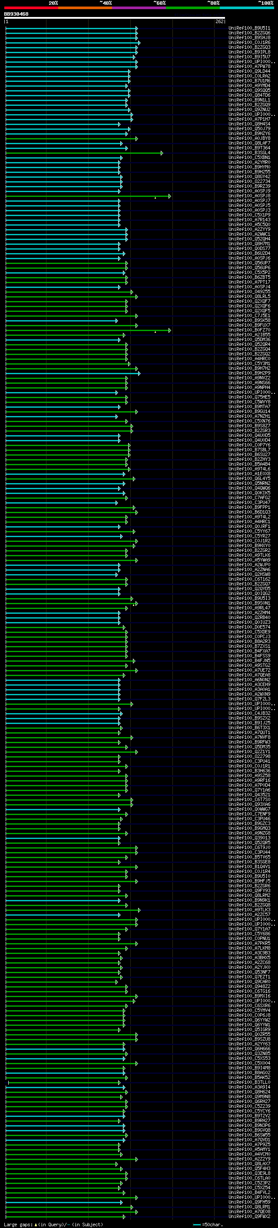Click the UniRef100_Q5IGR9 hit label

249,1029
